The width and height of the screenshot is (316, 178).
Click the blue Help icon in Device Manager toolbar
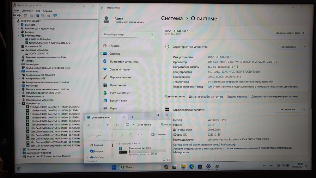coord(38,15)
